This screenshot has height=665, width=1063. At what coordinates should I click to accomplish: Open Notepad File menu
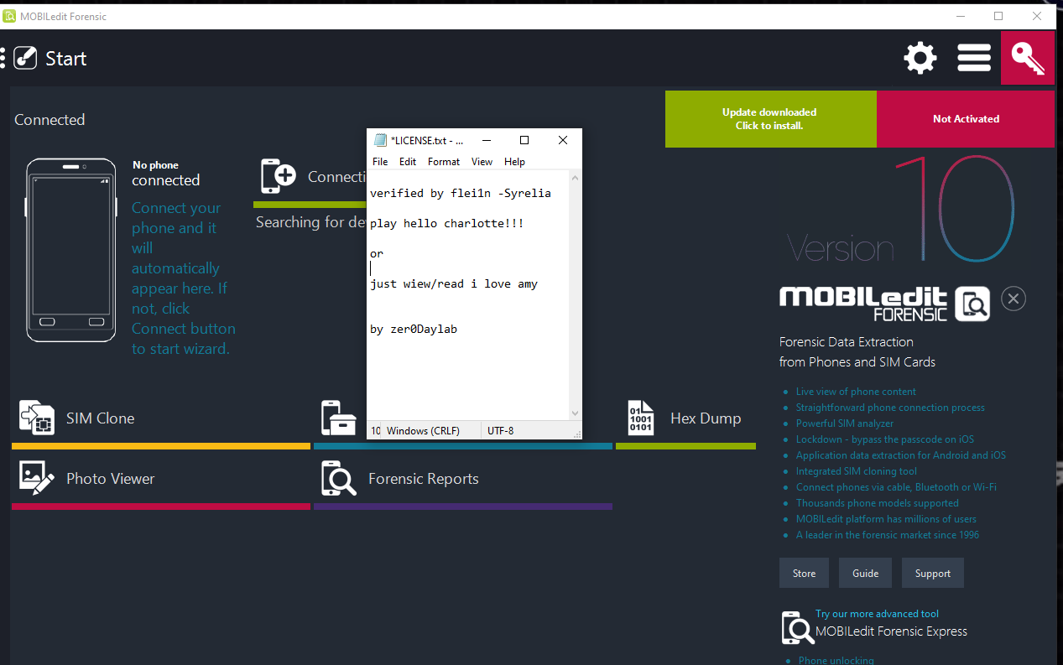click(380, 162)
